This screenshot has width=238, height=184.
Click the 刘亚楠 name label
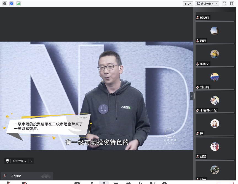tap(204, 87)
